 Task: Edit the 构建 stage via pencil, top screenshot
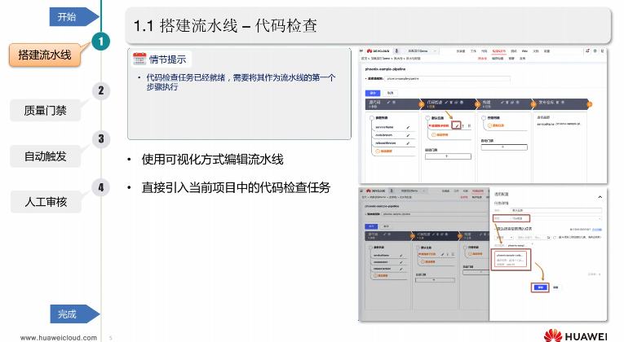pos(502,103)
